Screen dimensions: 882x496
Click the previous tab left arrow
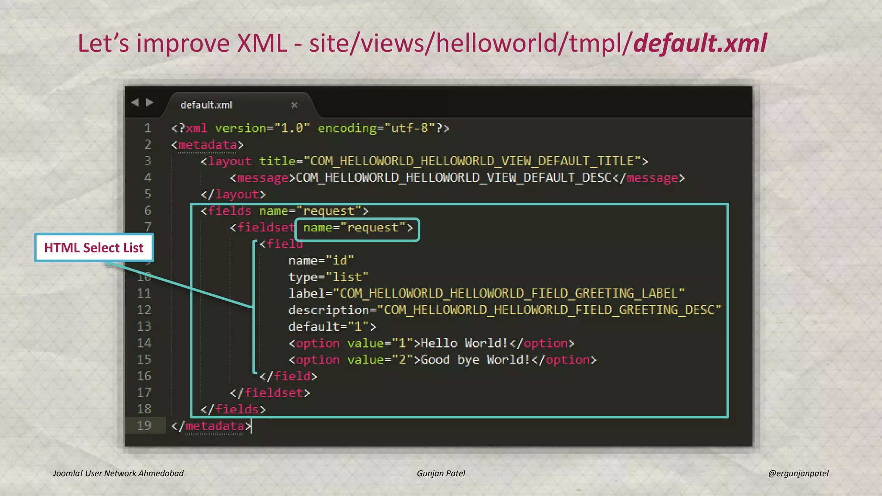[135, 102]
